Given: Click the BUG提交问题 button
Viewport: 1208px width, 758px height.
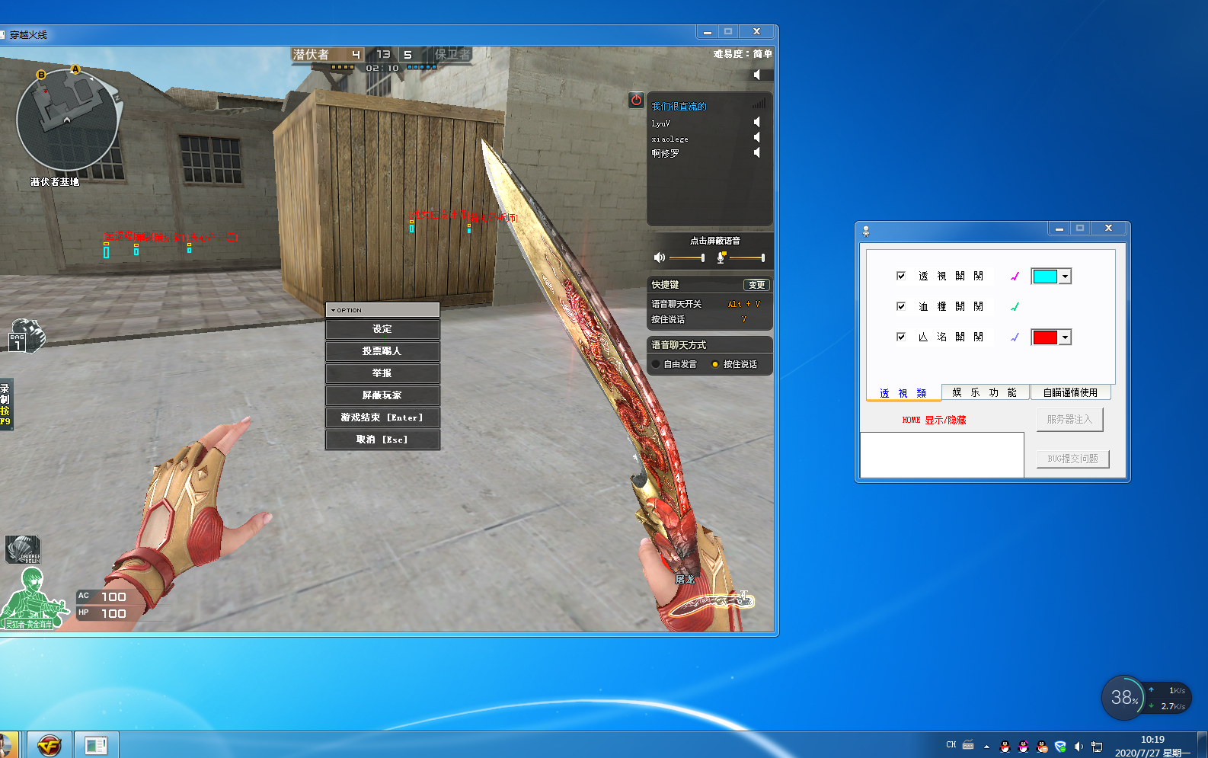Looking at the screenshot, I should tap(1072, 459).
